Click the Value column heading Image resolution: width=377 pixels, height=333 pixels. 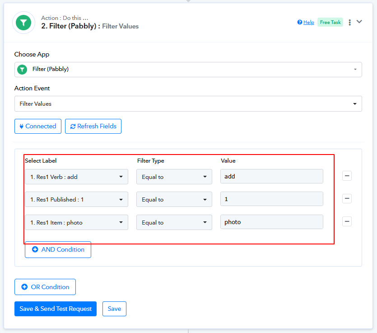[x=228, y=161]
